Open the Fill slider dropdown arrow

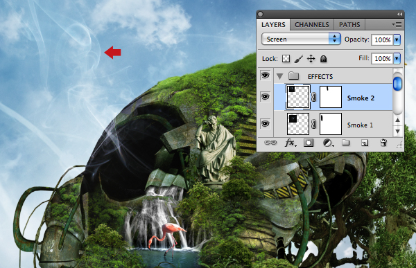397,58
